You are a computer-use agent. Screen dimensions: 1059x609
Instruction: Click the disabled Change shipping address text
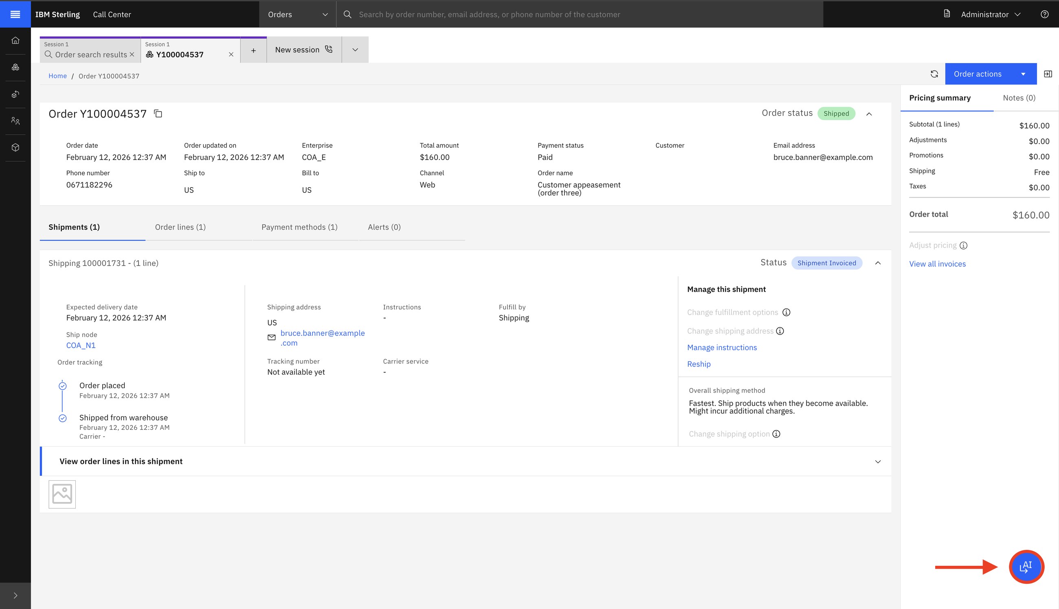(730, 331)
